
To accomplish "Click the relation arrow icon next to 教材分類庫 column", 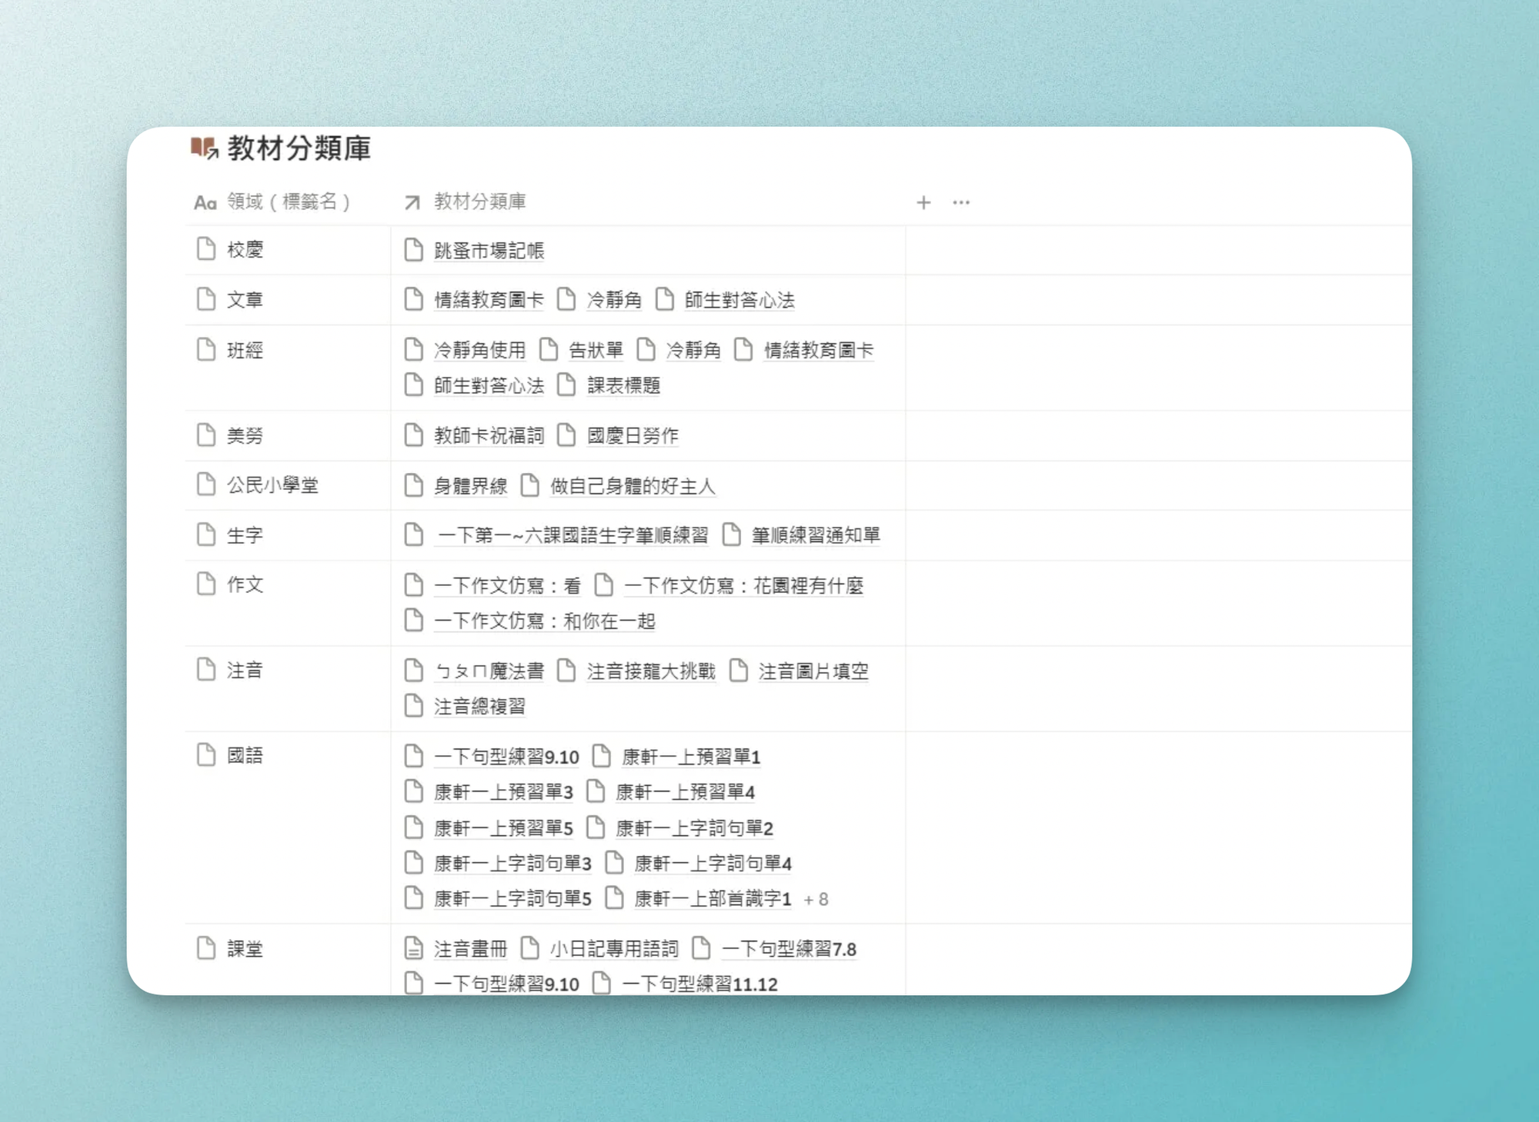I will [x=412, y=202].
